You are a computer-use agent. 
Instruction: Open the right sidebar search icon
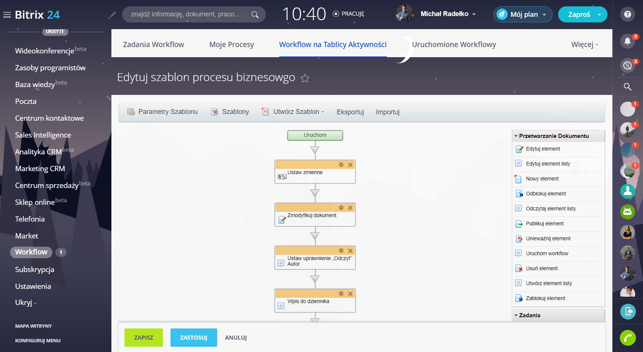[627, 87]
